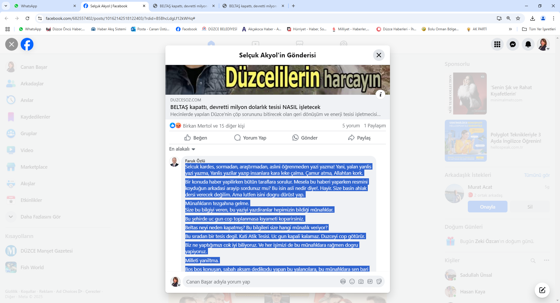
Task: Open Messenger chats
Action: click(512, 44)
